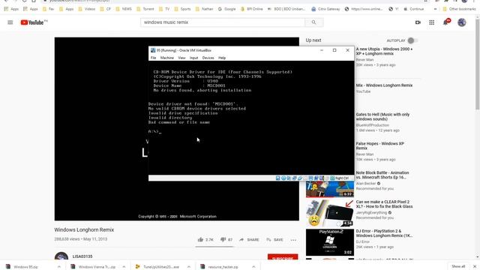Expand options for resource_hacker.zip download

(x=253, y=267)
